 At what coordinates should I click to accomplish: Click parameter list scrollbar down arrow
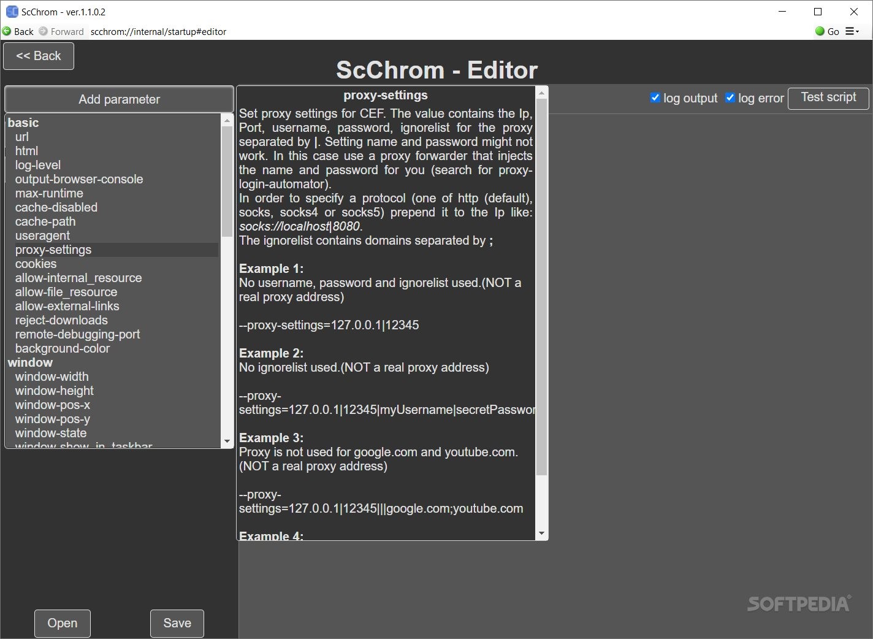(227, 441)
